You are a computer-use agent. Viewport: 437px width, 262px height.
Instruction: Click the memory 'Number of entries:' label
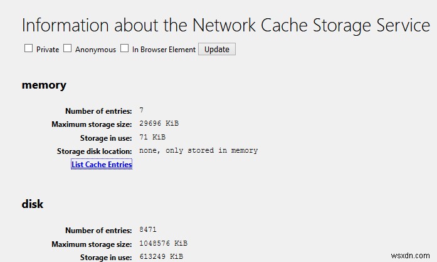click(98, 111)
